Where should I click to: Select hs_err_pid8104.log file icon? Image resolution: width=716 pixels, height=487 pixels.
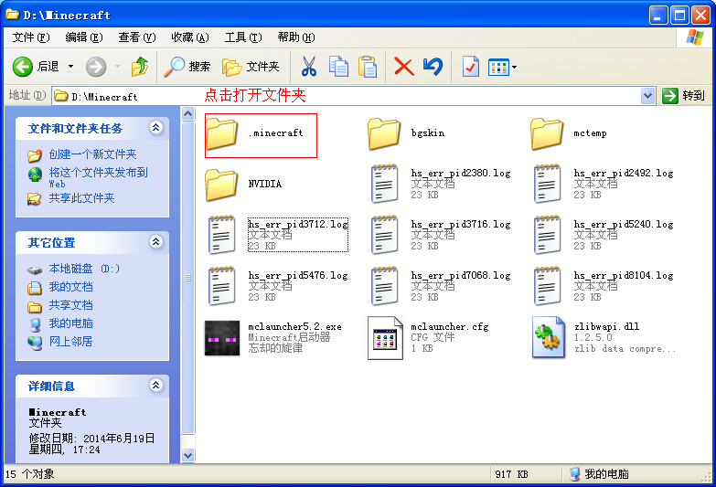(x=547, y=286)
